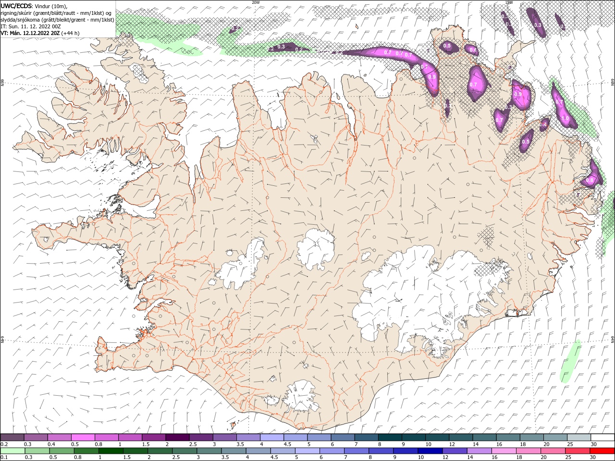Click the '15W' longitude label at the top edge
The height and width of the screenshot is (461, 615).
tap(508, 2)
